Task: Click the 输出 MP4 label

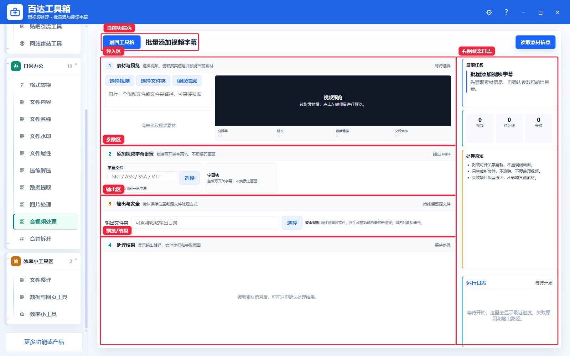Action: 442,154
